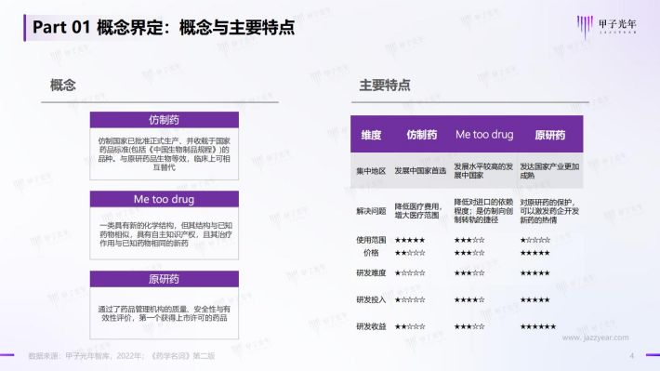Screen dimensions: 660x371
Task: Select the 'Me too drug' card header
Action: pyautogui.click(x=165, y=199)
